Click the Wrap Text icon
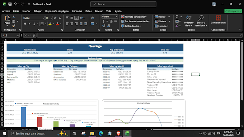244x137 pixels. pos(93,18)
